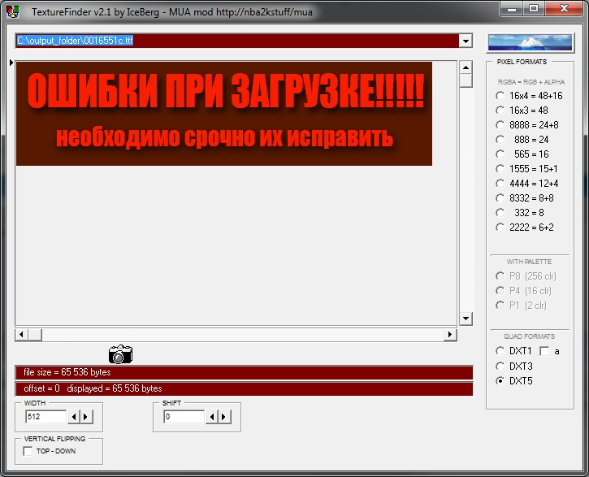
Task: Click the camera snapshot icon
Action: [x=120, y=354]
